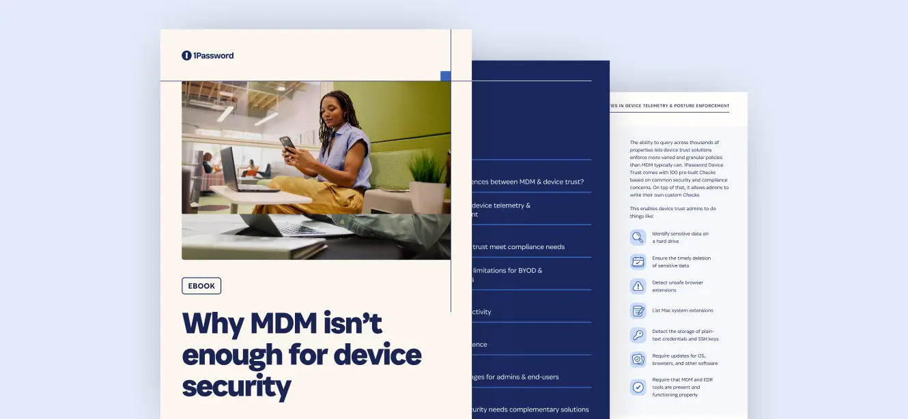Open the 'between MDM & device trust?' contents entry
This screenshot has height=419, width=908.
pyautogui.click(x=528, y=182)
